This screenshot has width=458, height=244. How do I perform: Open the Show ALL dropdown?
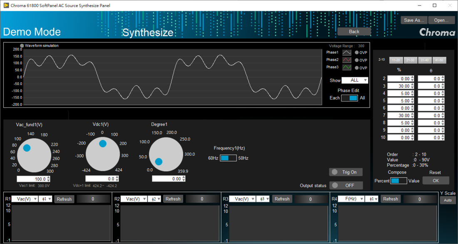[x=355, y=80]
